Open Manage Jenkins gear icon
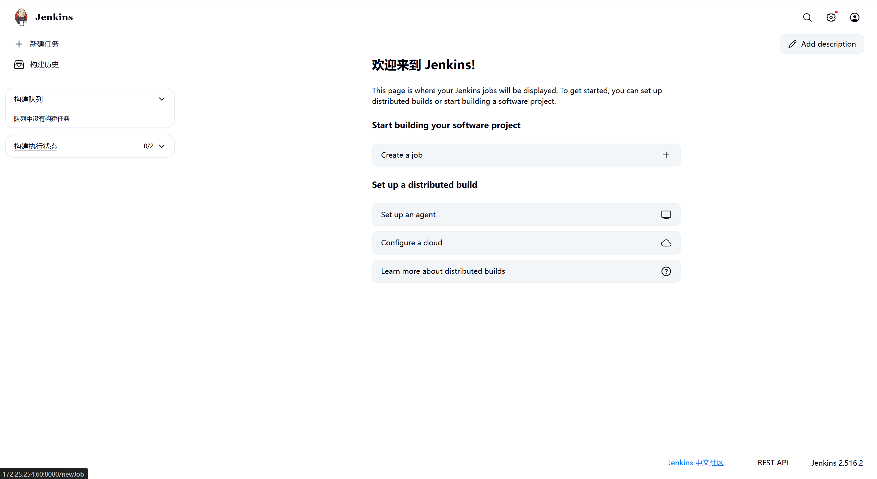 click(831, 17)
